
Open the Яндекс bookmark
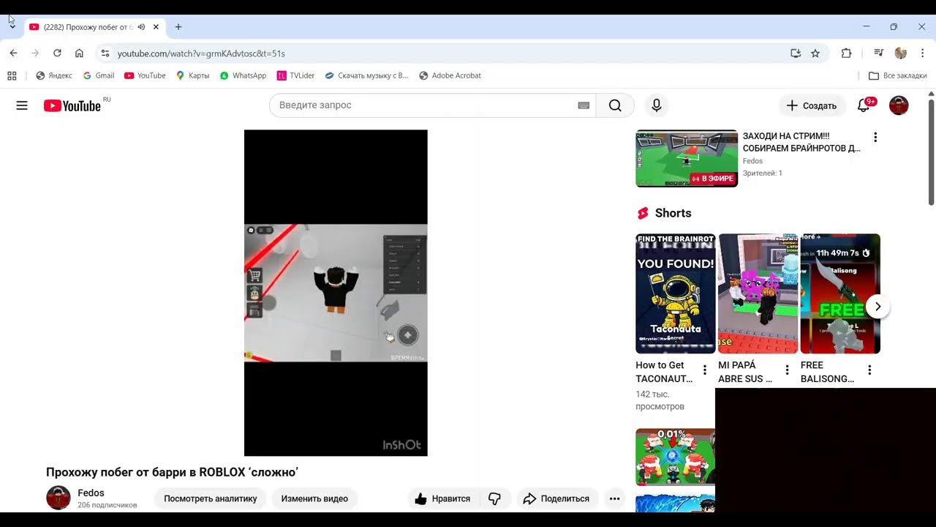point(54,75)
